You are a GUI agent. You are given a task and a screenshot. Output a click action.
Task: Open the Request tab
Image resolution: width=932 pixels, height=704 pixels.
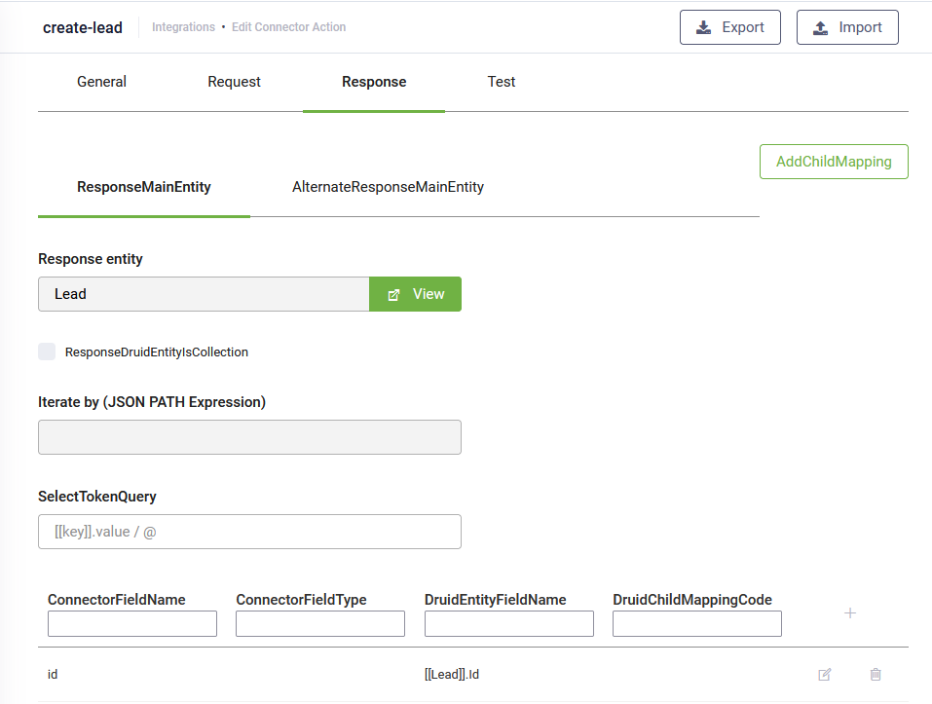(234, 82)
